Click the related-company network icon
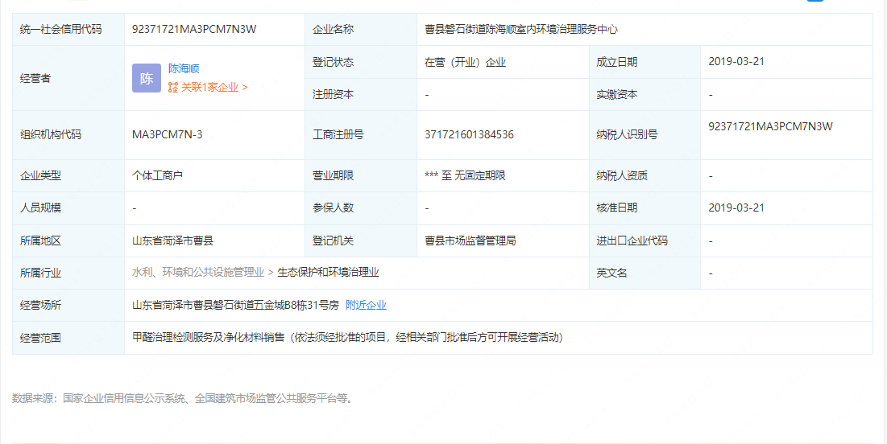This screenshot has height=444, width=887. pyautogui.click(x=173, y=87)
